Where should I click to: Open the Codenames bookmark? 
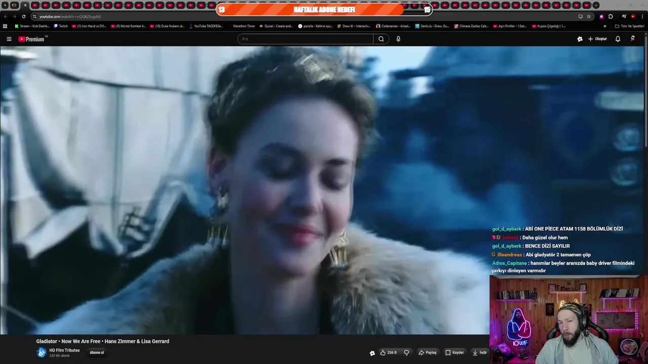click(393, 26)
